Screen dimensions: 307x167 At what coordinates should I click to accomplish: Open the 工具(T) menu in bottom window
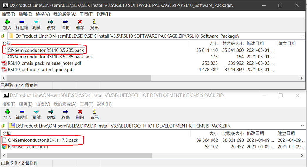click(86, 104)
